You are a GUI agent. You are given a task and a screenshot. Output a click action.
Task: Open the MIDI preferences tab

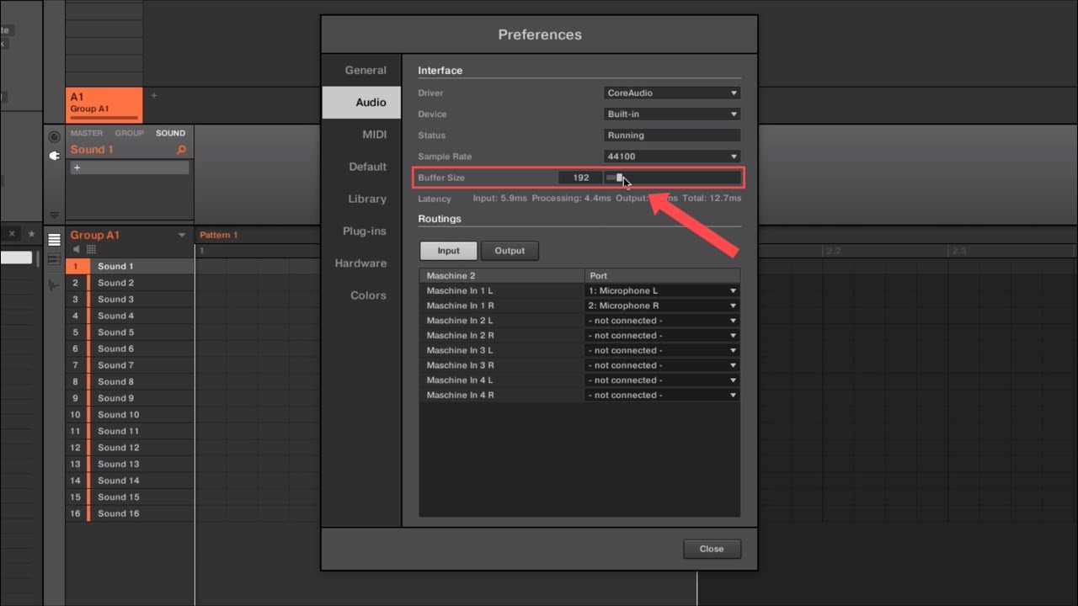[x=373, y=135]
